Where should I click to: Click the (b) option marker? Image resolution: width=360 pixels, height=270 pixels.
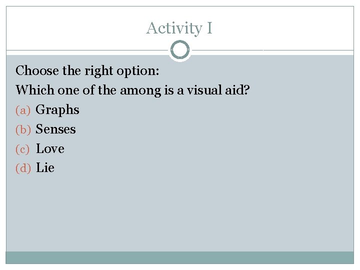(23, 129)
